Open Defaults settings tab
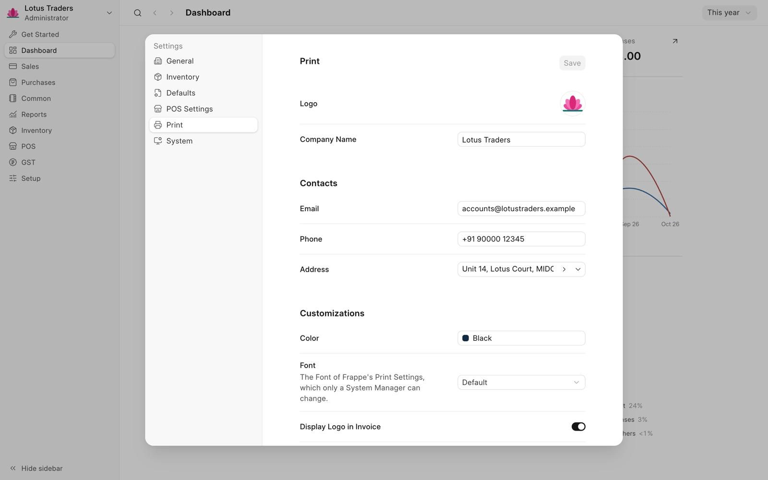 204,93
